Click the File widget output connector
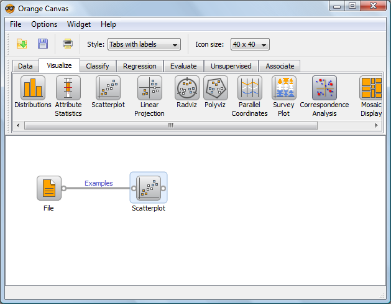 click(x=64, y=188)
